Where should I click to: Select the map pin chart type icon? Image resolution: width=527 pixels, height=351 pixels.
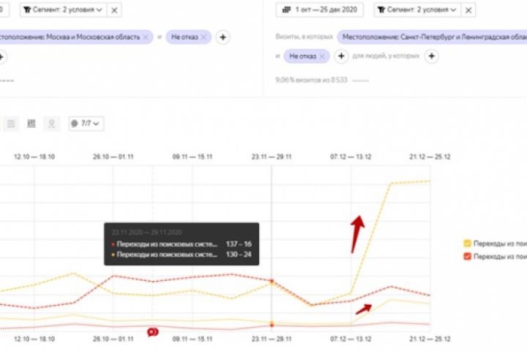[51, 124]
